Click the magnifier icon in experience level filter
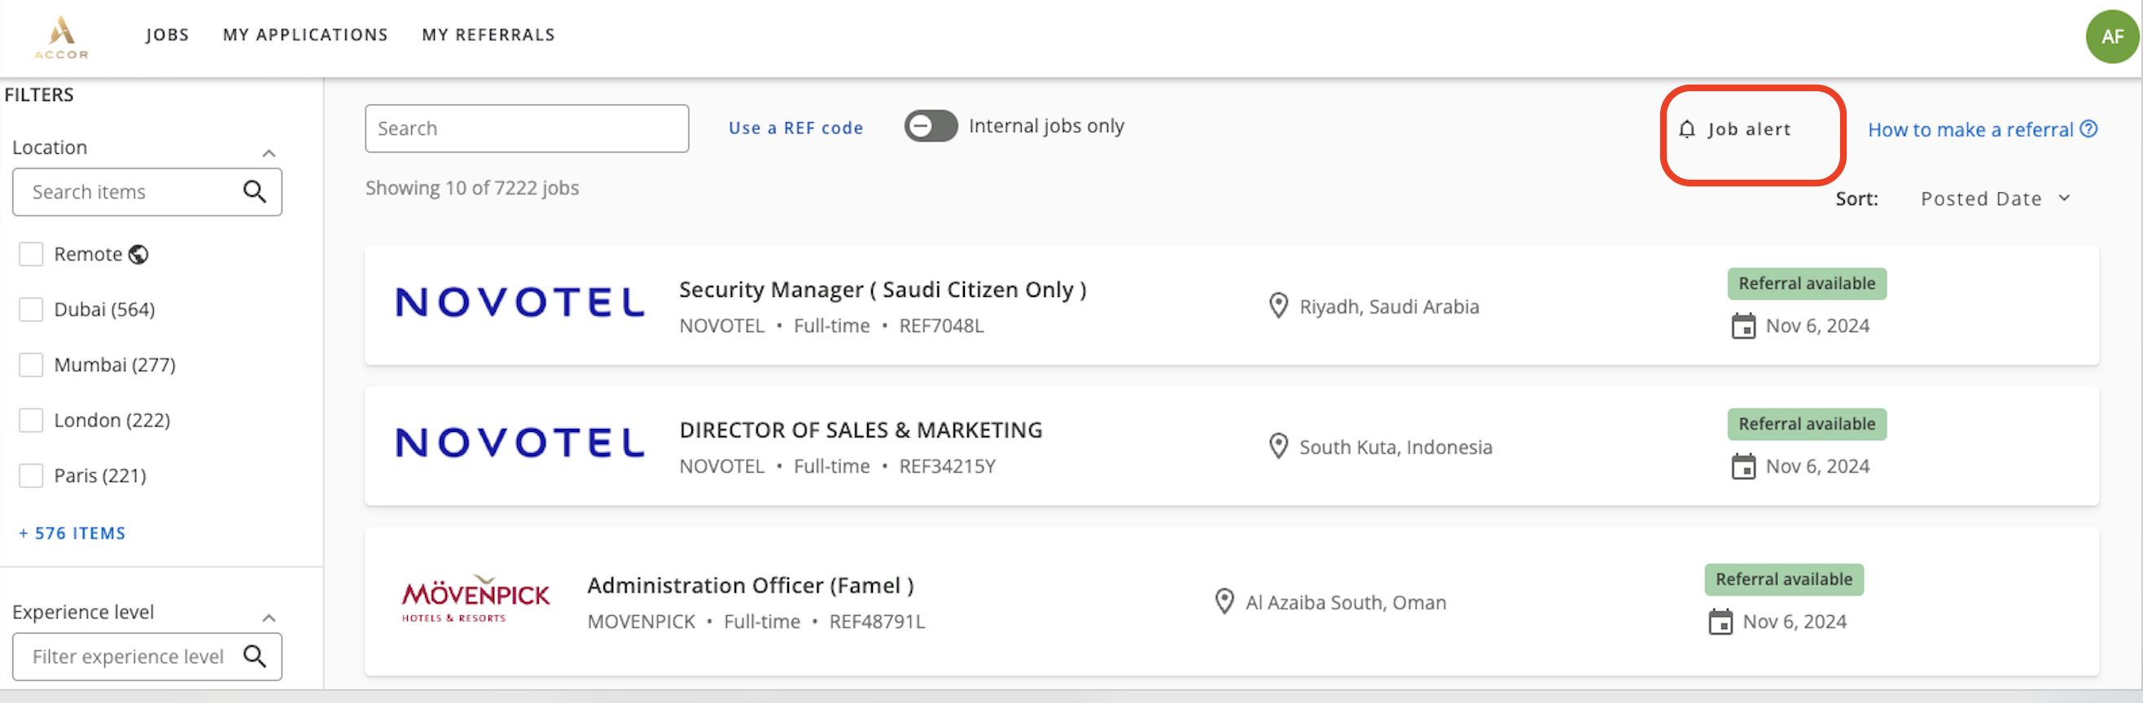 (255, 657)
